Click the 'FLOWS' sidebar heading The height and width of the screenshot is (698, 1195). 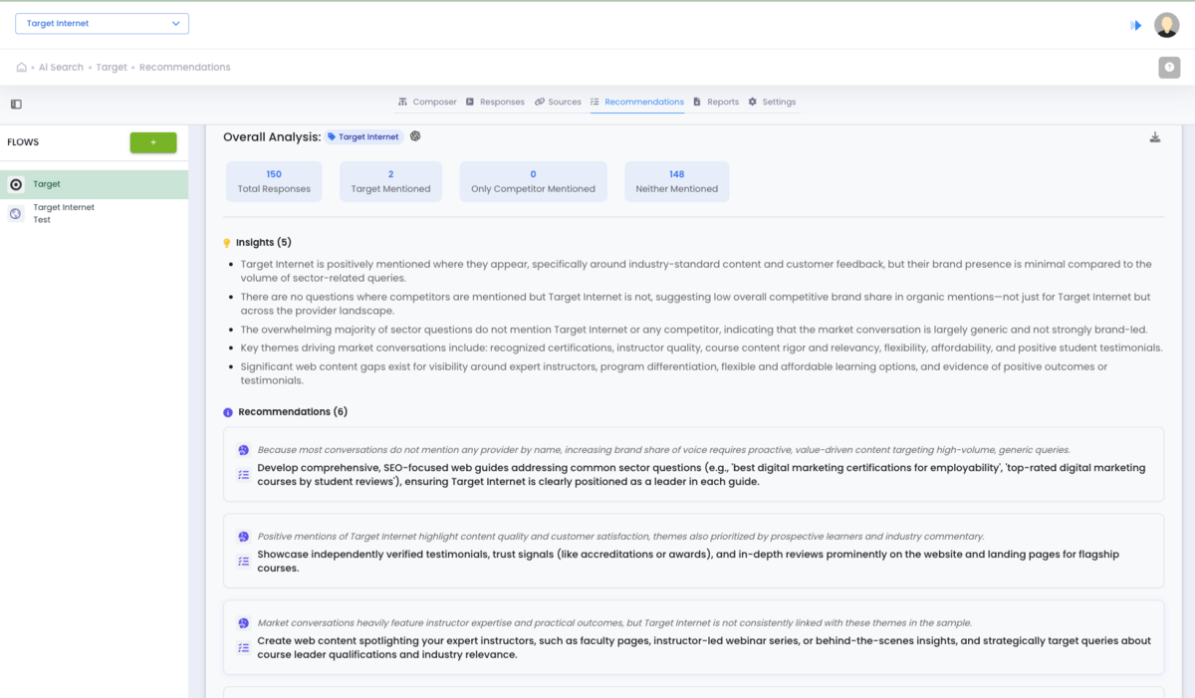point(23,142)
